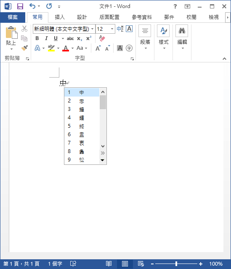Screen dimensions: 231x269
Task: Switch to Web Layout view icon
Action: click(x=141, y=264)
